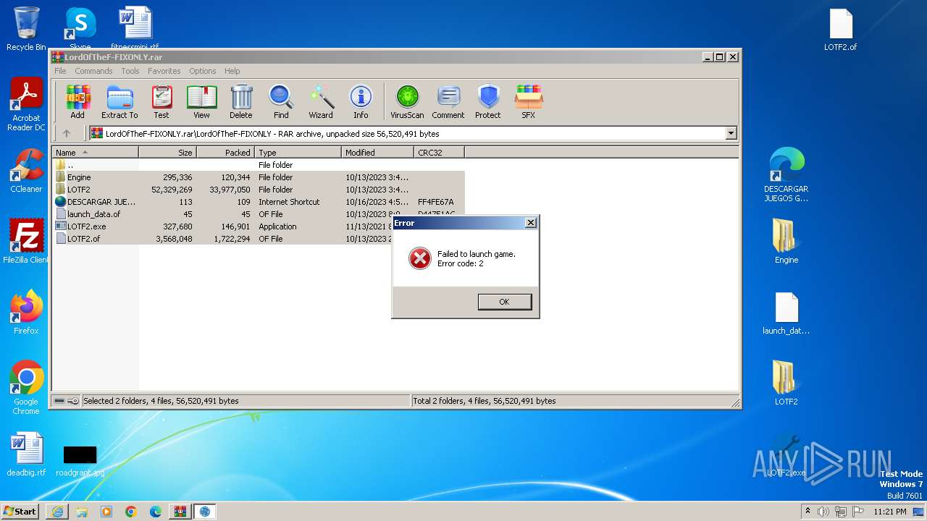Click OK in the Error dialog

click(505, 302)
